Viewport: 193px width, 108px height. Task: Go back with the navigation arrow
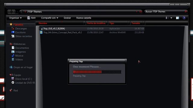(9, 12)
